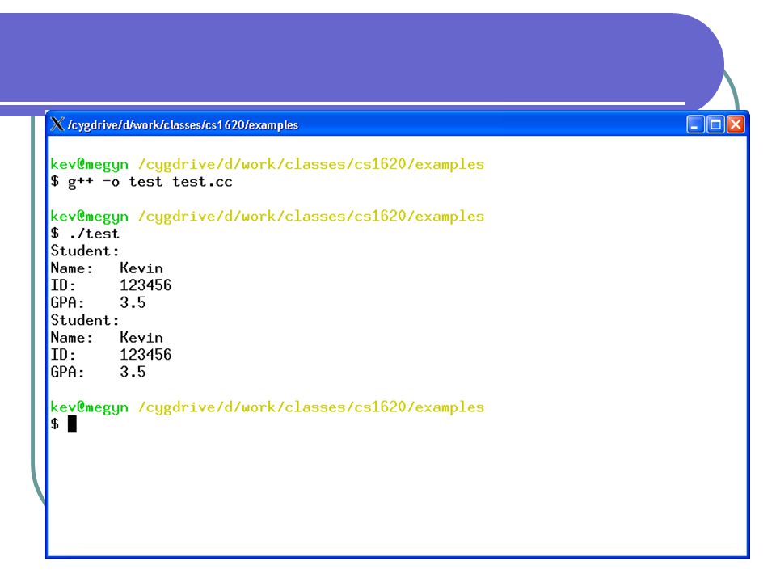Click the first 'ID: 123456' line
The image size is (776, 582).
[x=111, y=285]
